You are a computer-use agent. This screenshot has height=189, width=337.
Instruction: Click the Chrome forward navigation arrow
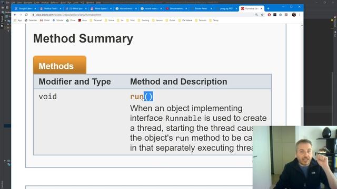[x=21, y=15]
